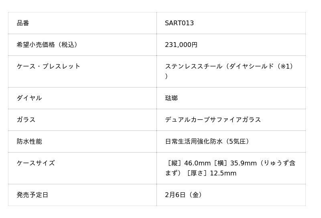Select the 231,000円 price value
The image size is (321, 218).
tap(181, 45)
